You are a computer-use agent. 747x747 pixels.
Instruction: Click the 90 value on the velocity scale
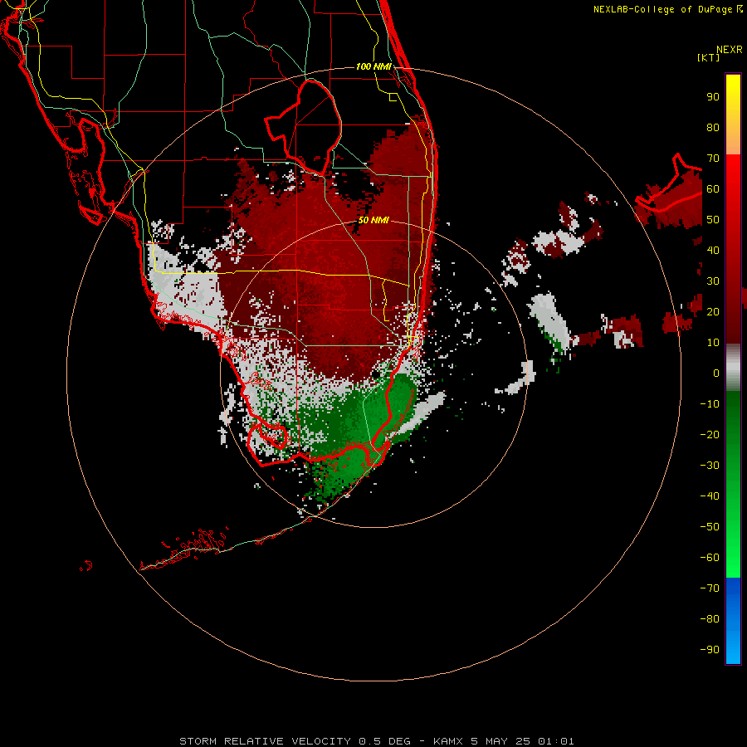coord(713,97)
